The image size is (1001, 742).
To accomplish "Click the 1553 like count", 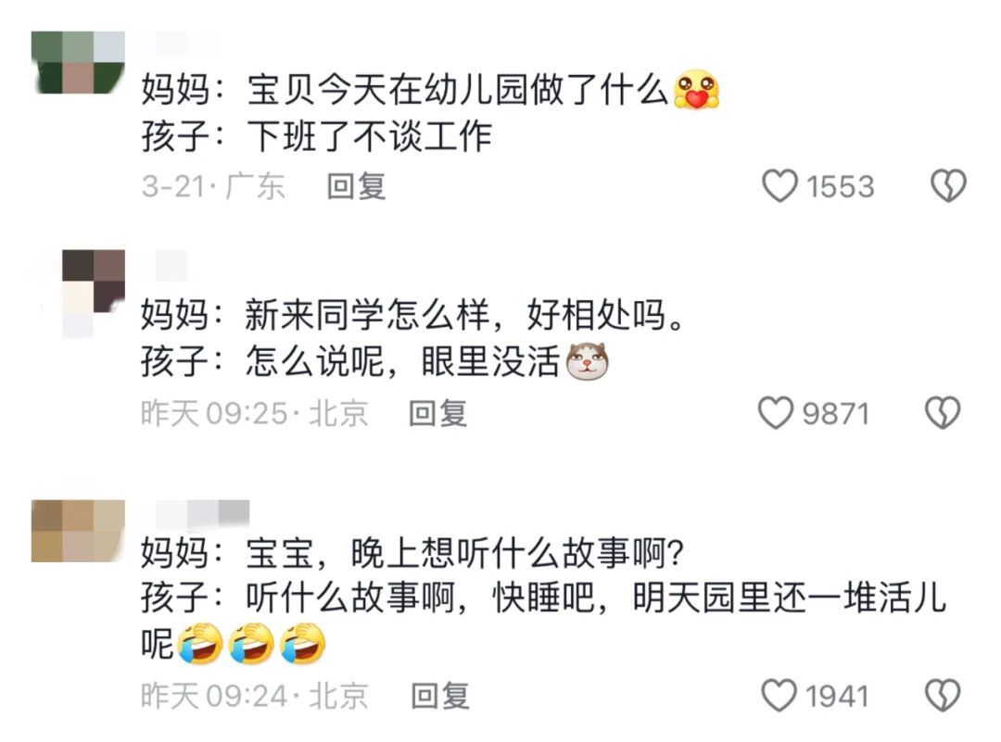I will (x=840, y=186).
